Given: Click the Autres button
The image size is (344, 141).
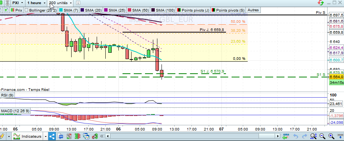Looking at the screenshot, I should pyautogui.click(x=253, y=10).
